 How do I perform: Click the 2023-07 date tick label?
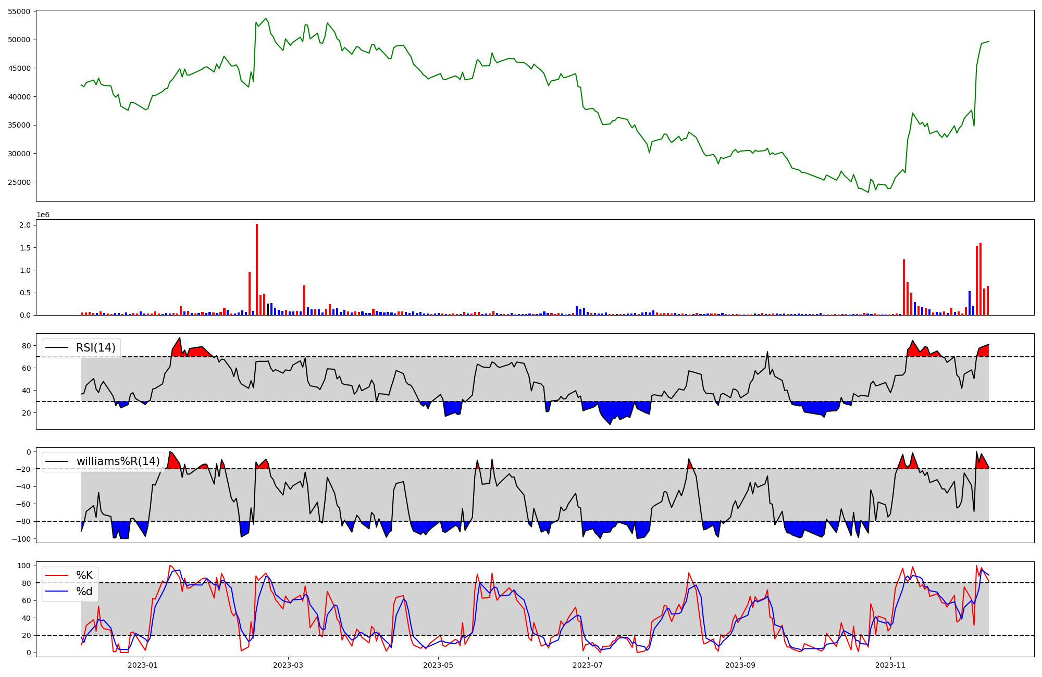(x=588, y=665)
